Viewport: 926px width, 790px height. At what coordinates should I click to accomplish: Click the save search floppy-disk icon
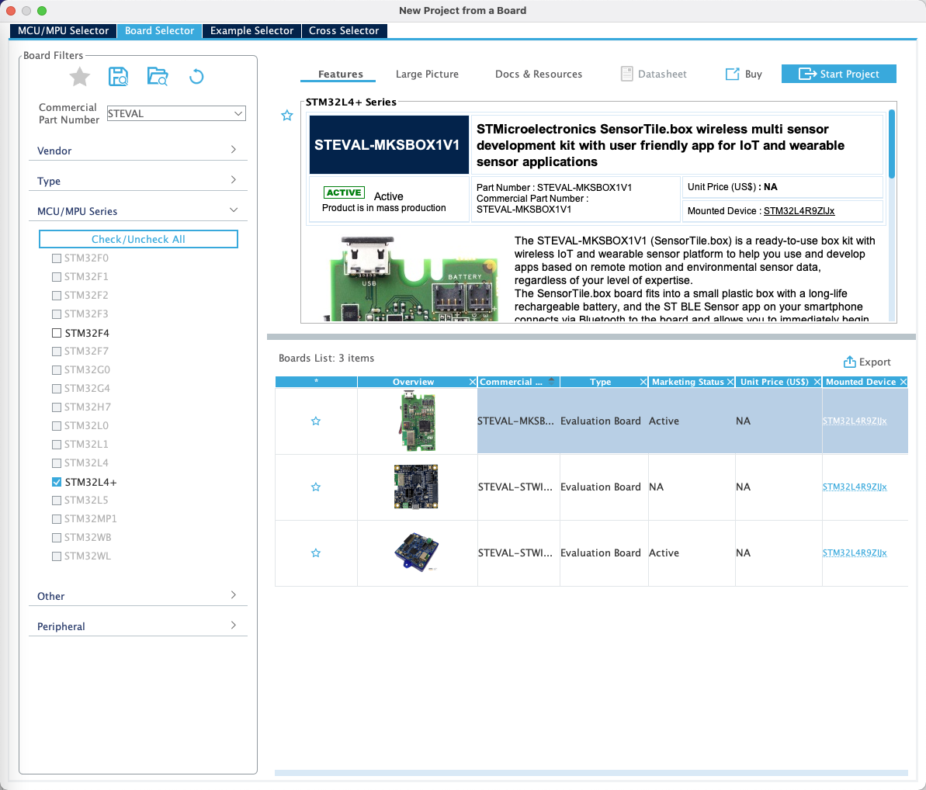tap(118, 76)
